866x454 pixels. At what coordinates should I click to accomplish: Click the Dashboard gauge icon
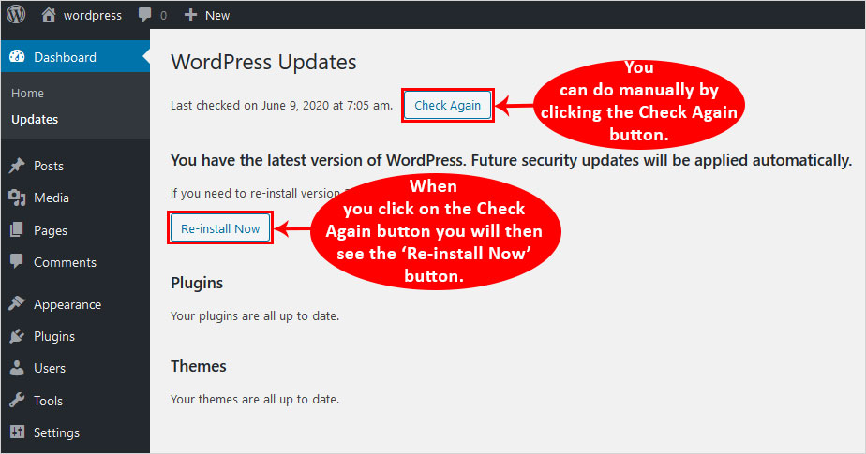(x=17, y=57)
